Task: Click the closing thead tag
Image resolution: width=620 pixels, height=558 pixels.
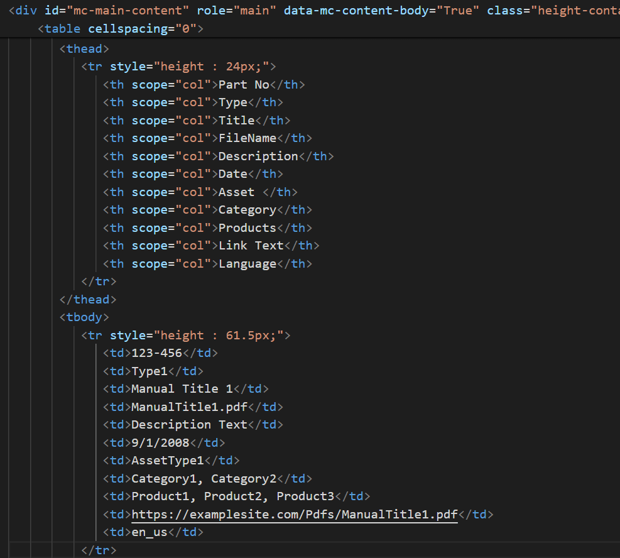Action: tap(87, 300)
